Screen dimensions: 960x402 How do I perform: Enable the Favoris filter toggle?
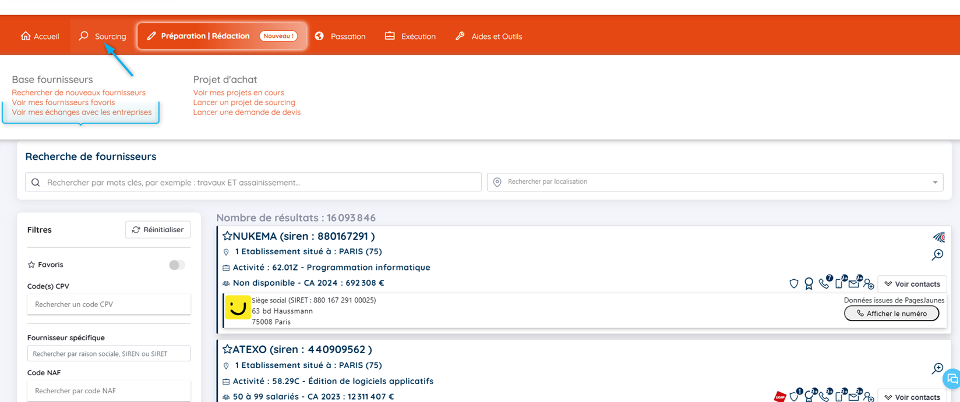click(177, 265)
